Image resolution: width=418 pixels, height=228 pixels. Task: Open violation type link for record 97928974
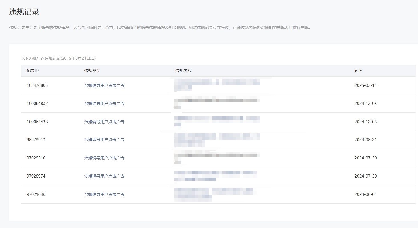tap(104, 176)
